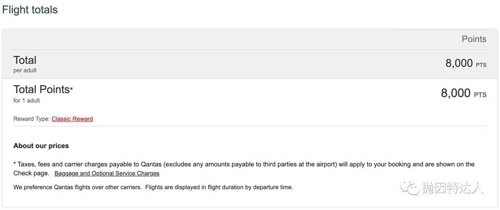Select the Points column header
Viewport: 500px width, 210px height.
coord(474,39)
